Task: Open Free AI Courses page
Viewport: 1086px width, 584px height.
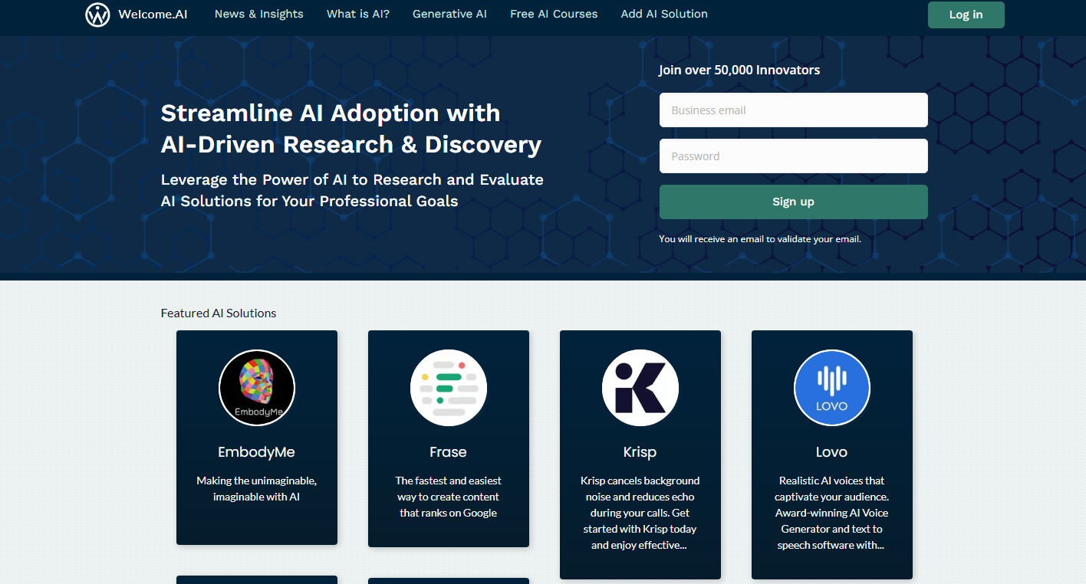Action: coord(554,14)
